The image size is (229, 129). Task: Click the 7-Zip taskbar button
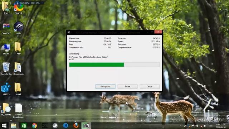(86, 126)
